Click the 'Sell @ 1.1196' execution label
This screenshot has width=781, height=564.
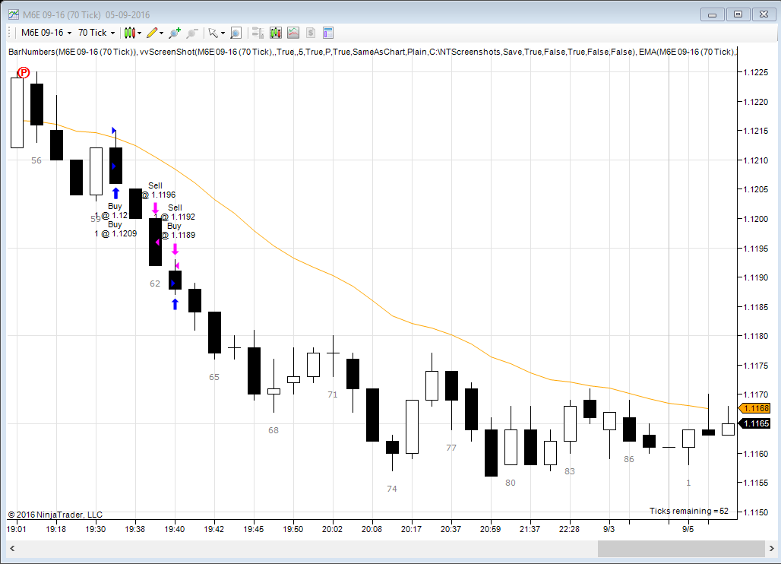point(158,190)
